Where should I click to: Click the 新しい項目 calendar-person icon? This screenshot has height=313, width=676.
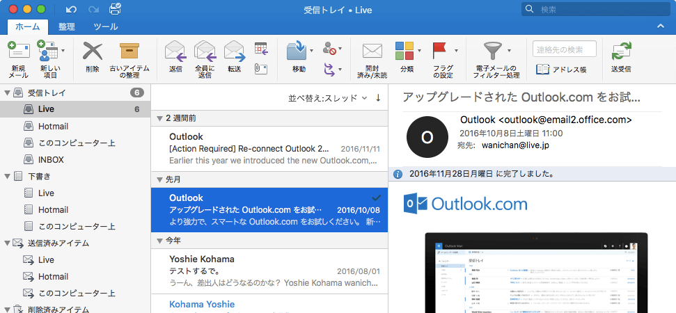tap(47, 51)
